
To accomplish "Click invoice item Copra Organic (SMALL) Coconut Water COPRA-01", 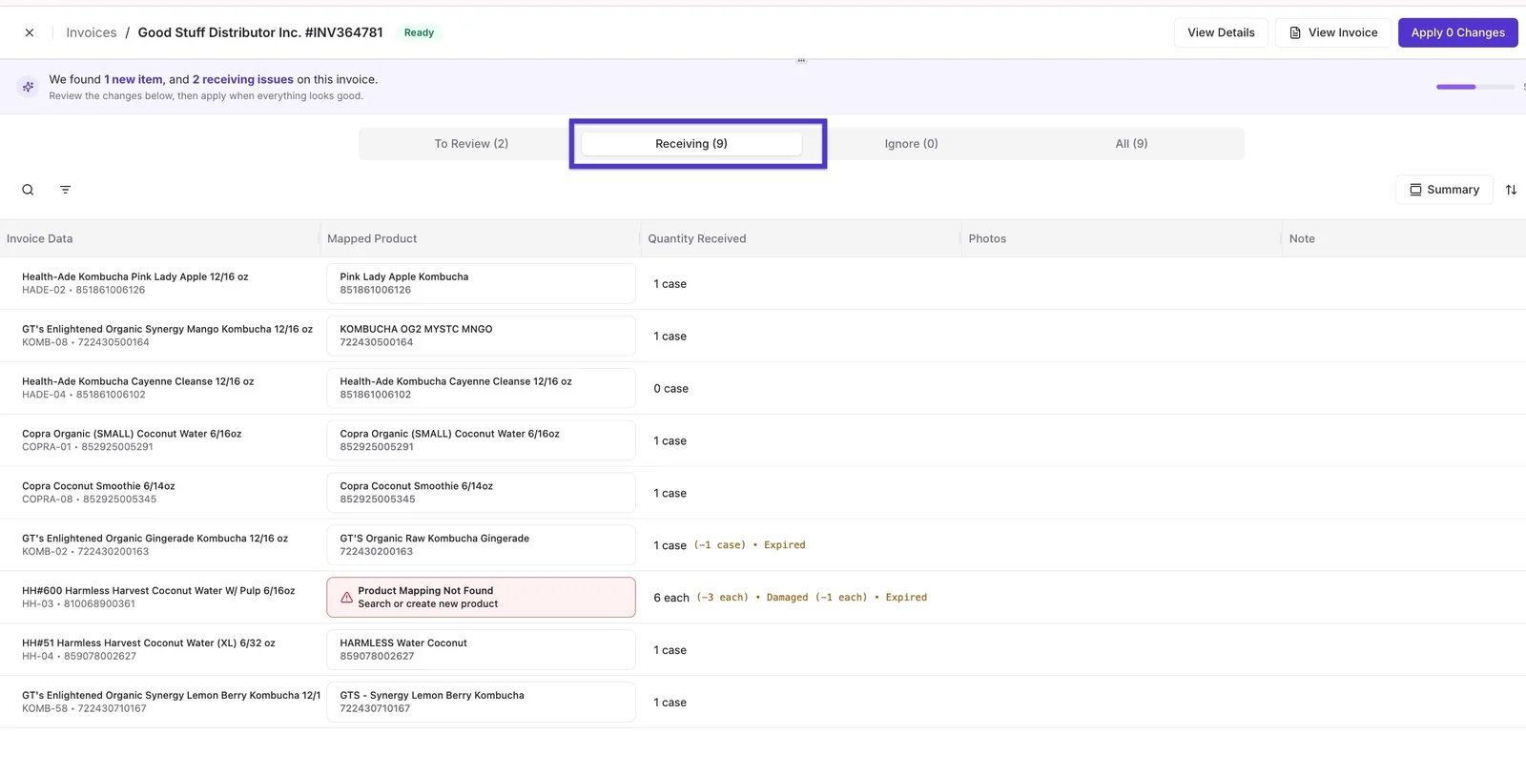I will coord(132,440).
